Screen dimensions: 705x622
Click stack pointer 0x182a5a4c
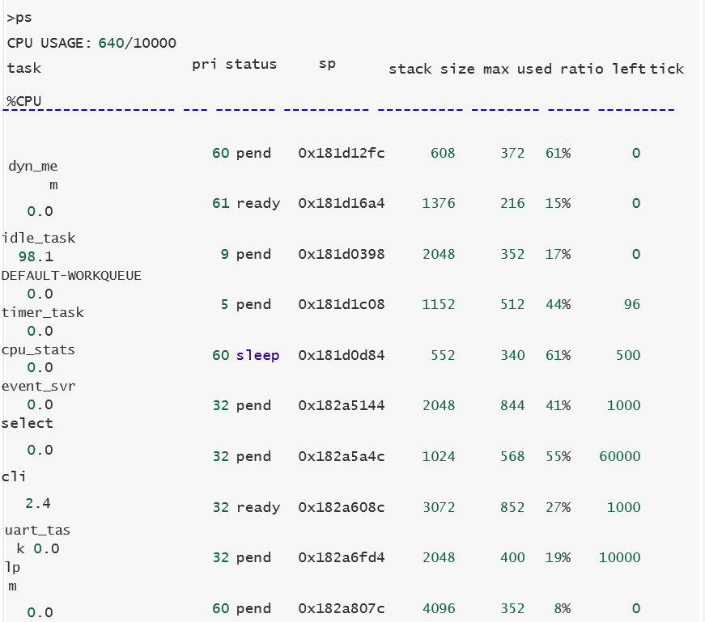(x=342, y=457)
